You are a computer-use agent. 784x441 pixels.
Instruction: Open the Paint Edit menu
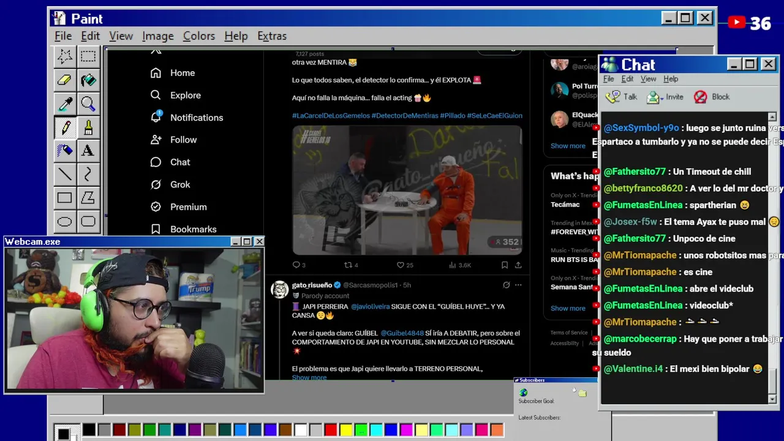90,36
